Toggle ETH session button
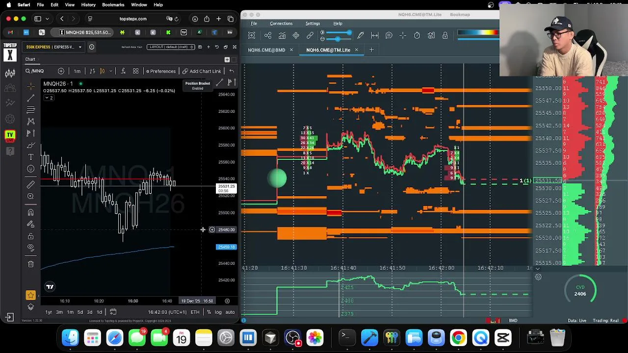The image size is (628, 353). [x=195, y=312]
